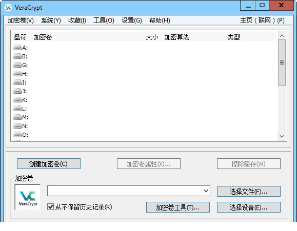Select the O: drive icon
297x231 pixels.
point(17,135)
